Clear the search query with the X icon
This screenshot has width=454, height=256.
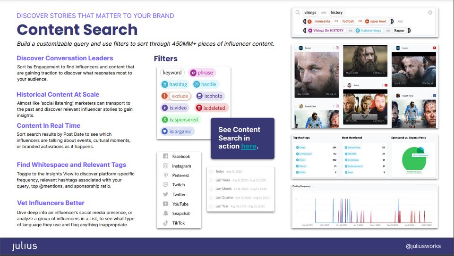(x=430, y=12)
